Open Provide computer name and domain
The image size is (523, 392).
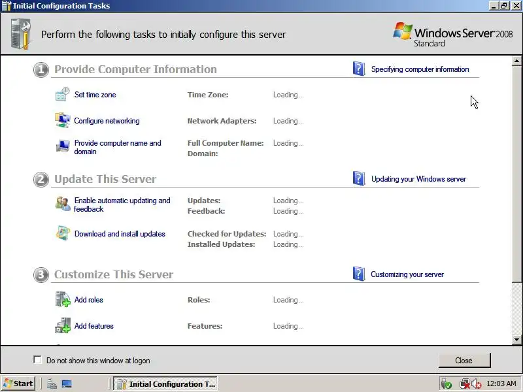tap(118, 147)
